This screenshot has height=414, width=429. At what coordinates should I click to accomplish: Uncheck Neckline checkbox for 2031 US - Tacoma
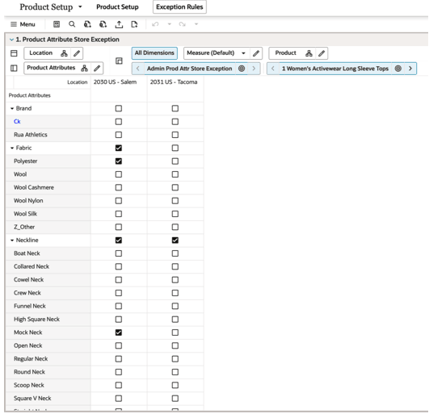[x=175, y=240]
